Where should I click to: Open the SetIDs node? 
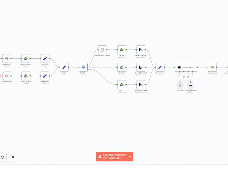coord(64,67)
